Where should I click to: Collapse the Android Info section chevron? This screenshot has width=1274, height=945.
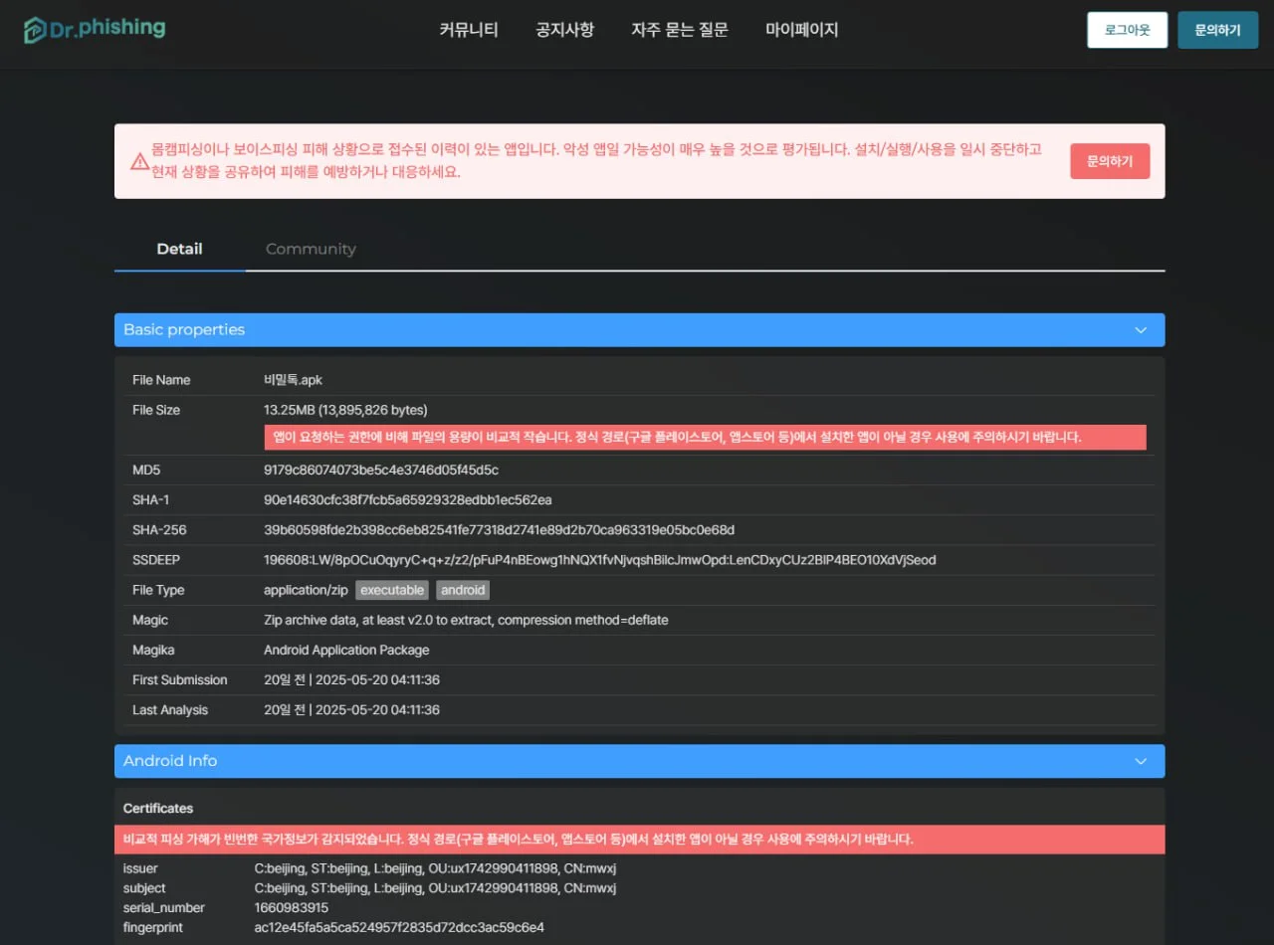(x=1141, y=761)
